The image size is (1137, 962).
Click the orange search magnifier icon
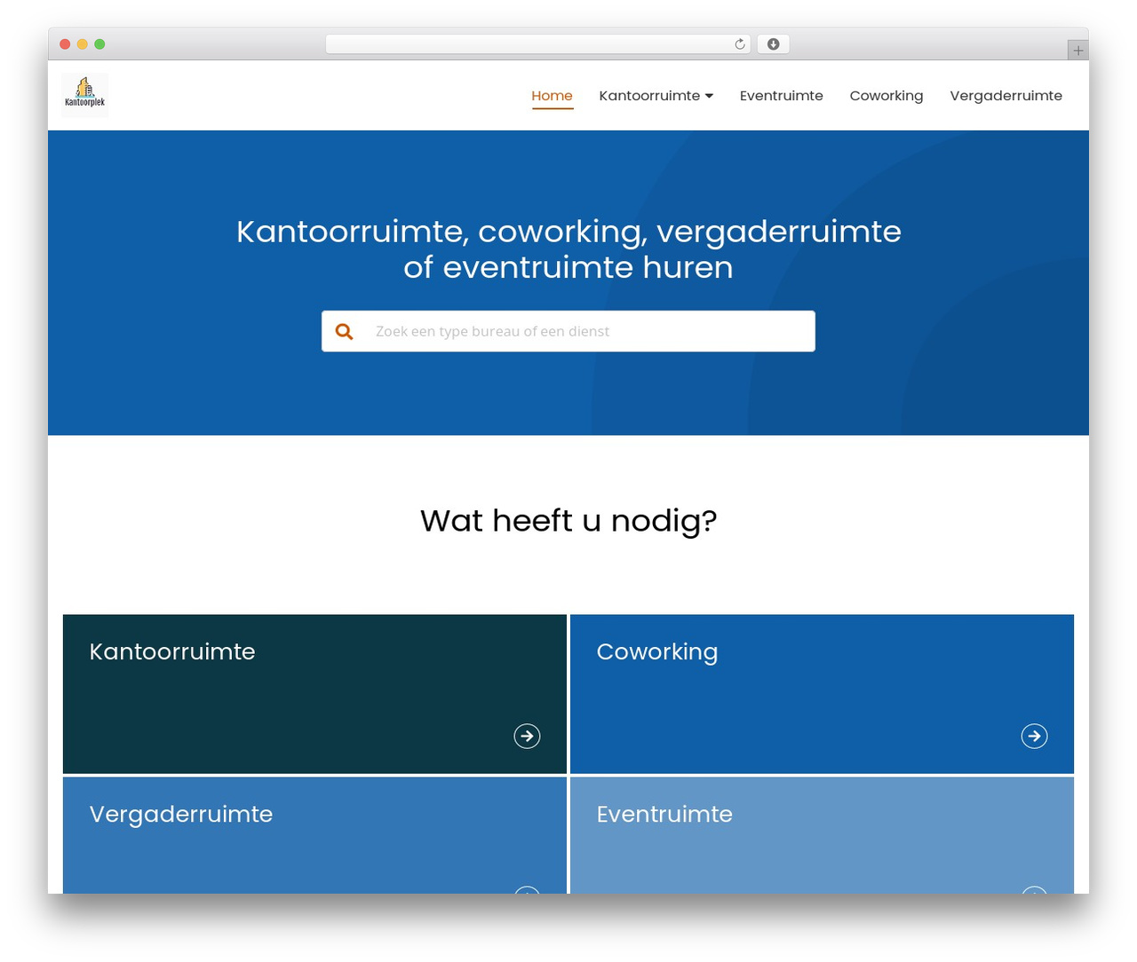tap(344, 331)
